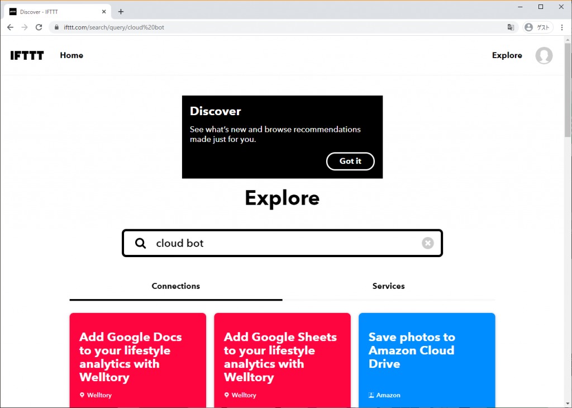Open the Chrome three-dot menu
The height and width of the screenshot is (408, 572).
[562, 27]
